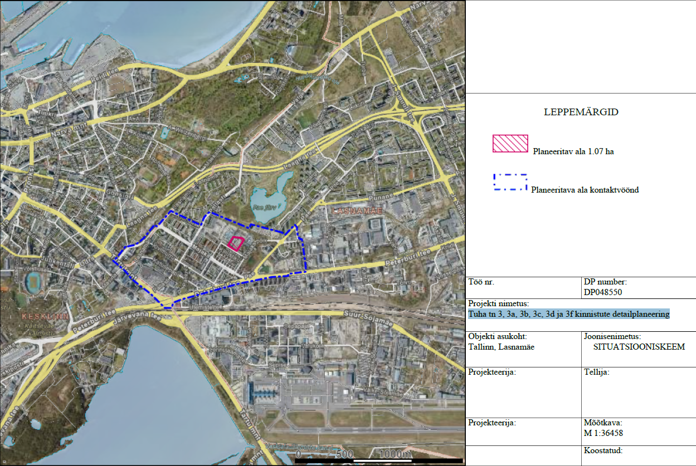
Task: Click the KESKLINN district label
Action: (x=45, y=316)
